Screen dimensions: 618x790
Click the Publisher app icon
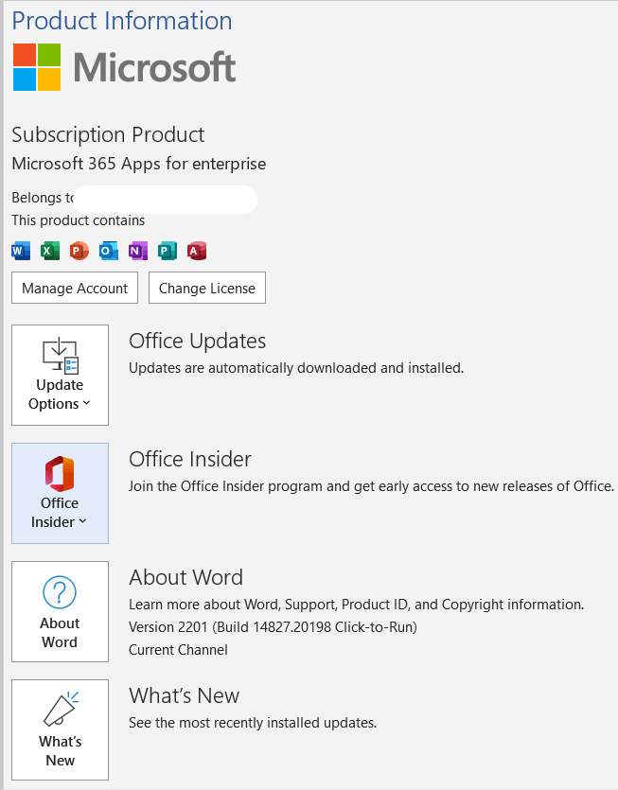click(x=167, y=251)
